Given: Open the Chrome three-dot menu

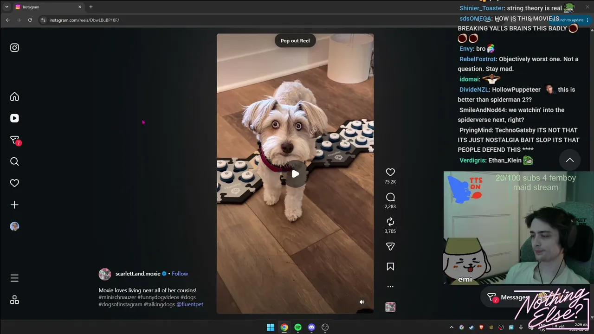Looking at the screenshot, I should [x=588, y=20].
